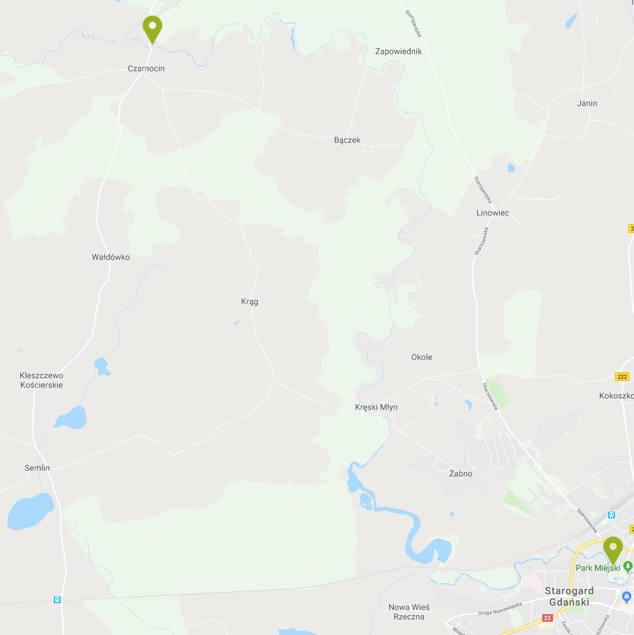
Task: Click the bus stop icon at bottom left
Action: [x=57, y=600]
